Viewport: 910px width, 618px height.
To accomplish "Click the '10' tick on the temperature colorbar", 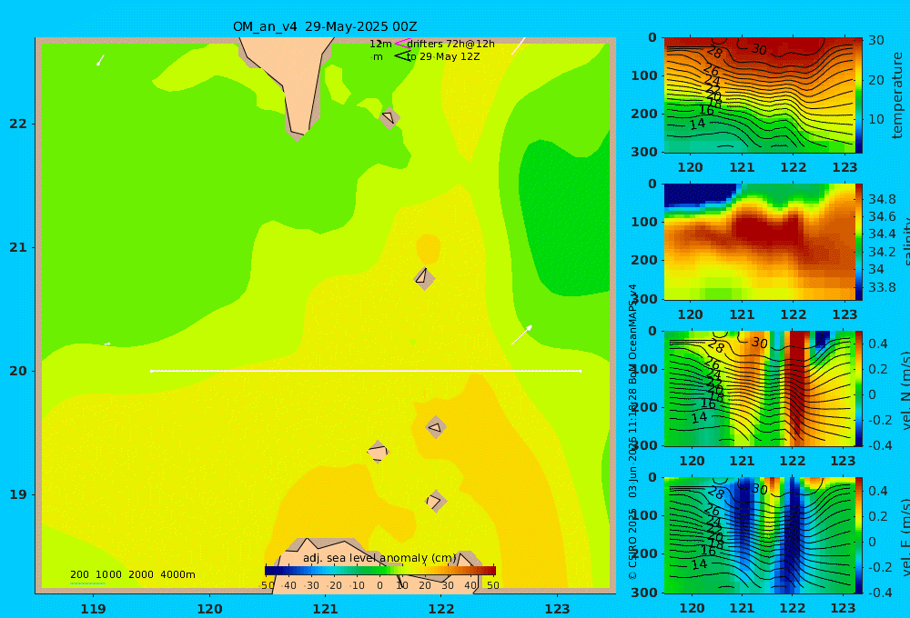I will (875, 119).
